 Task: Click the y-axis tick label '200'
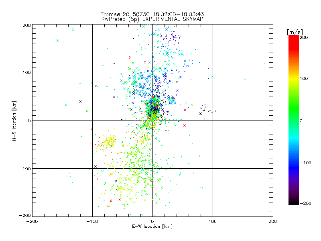(26, 25)
